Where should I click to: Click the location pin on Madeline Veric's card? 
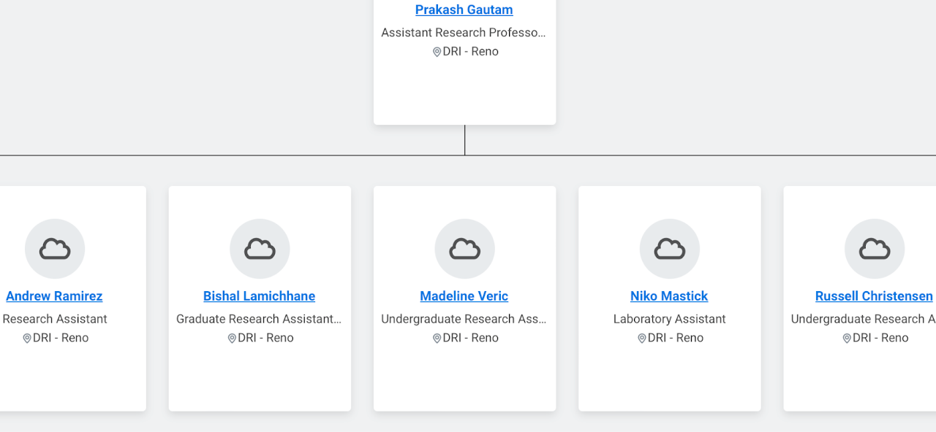coord(437,338)
